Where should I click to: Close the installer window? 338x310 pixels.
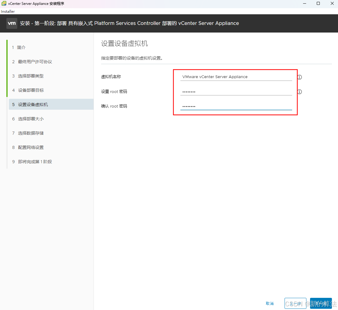(332, 3)
